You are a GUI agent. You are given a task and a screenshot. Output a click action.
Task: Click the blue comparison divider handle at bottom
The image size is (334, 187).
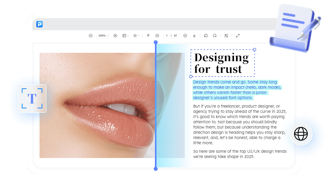click(156, 169)
